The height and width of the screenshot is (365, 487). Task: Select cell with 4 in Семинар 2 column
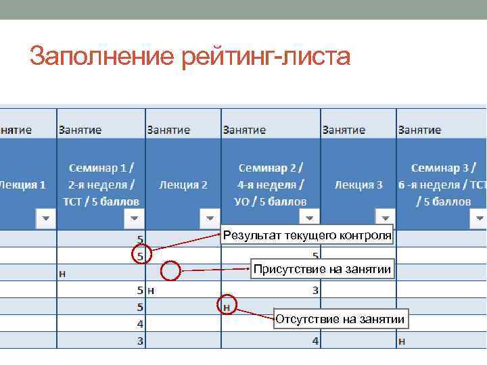click(271, 341)
